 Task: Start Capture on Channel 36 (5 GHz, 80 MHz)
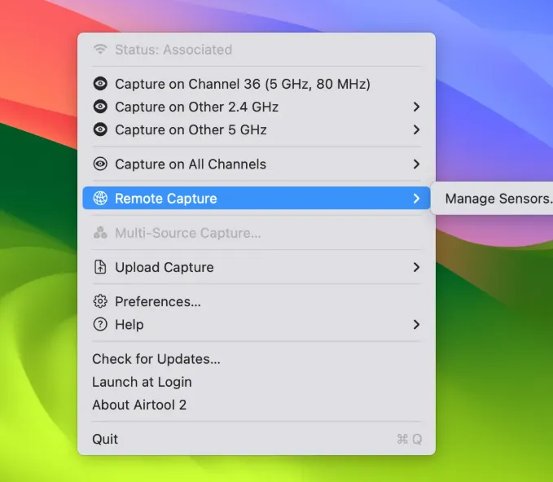click(257, 84)
